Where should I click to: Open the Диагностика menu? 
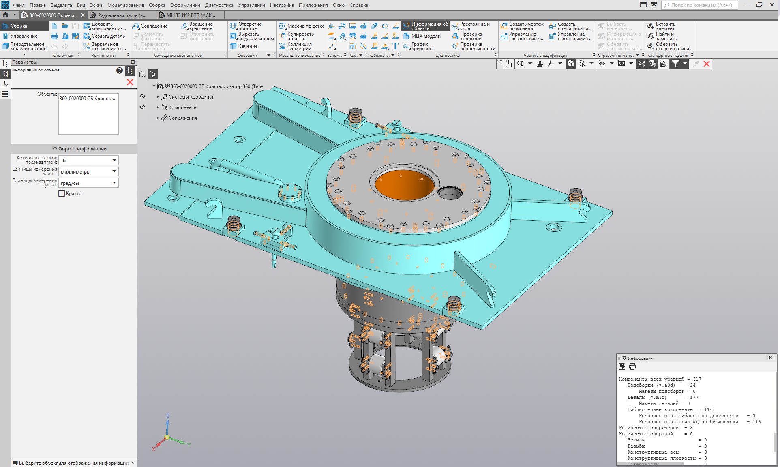(x=219, y=5)
